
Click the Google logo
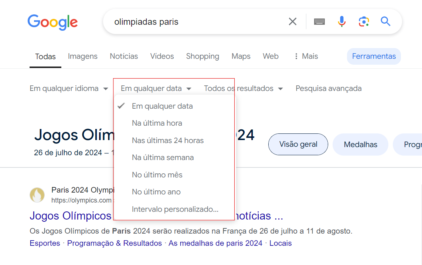(x=52, y=23)
